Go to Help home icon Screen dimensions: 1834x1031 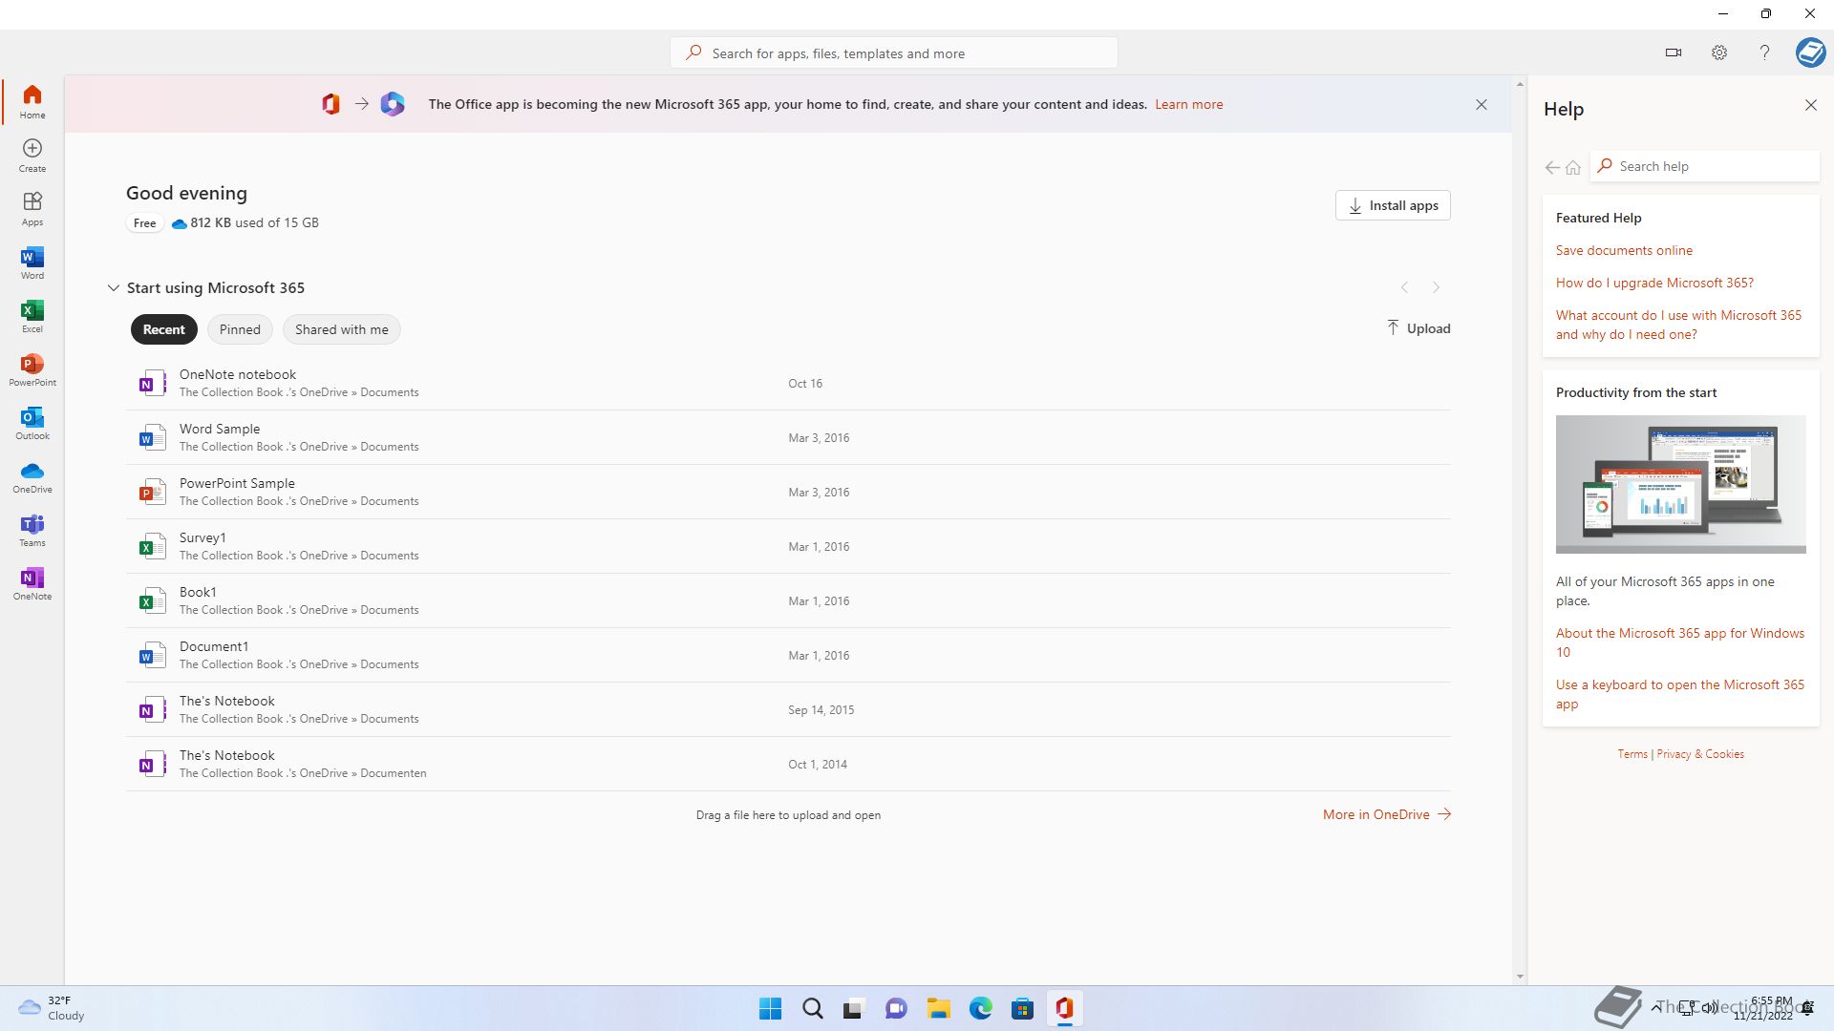click(x=1573, y=167)
